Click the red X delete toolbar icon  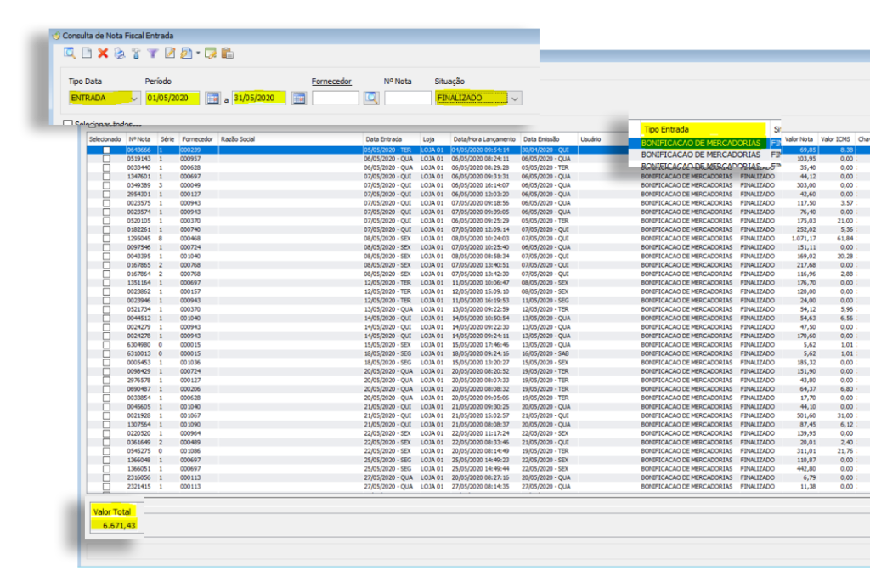click(x=103, y=54)
